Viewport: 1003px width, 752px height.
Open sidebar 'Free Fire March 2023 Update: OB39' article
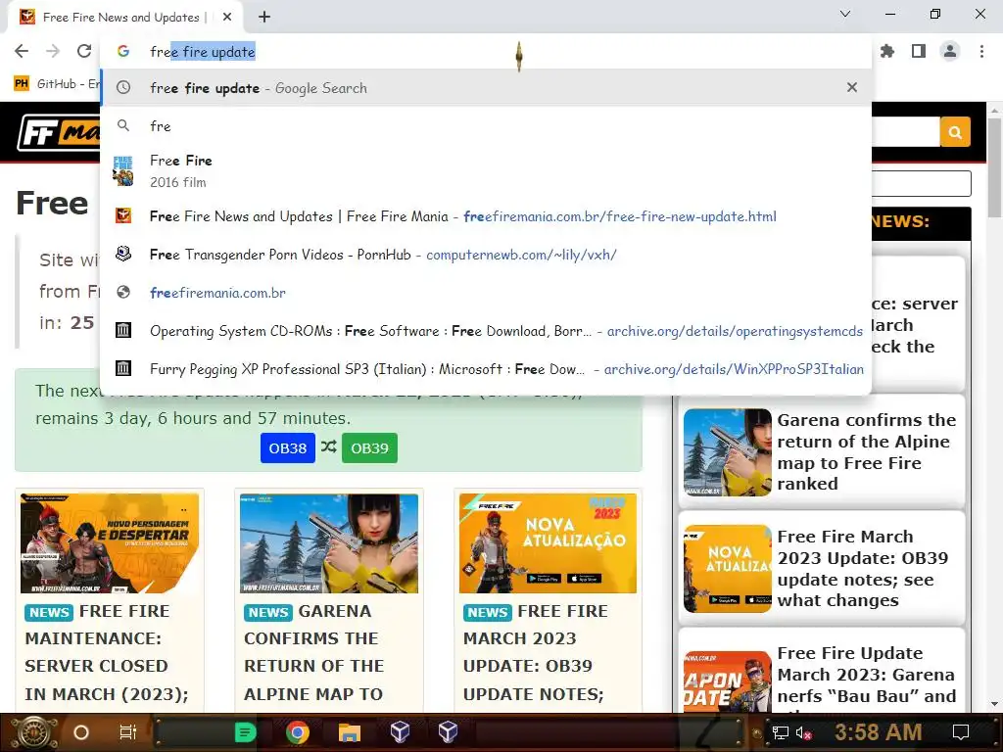(x=862, y=569)
